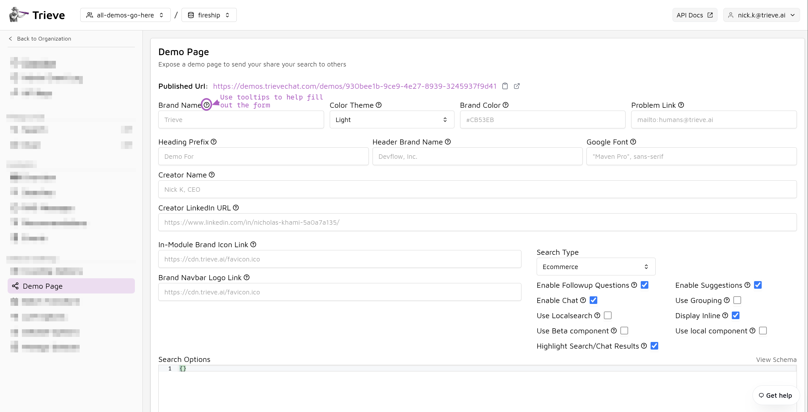Image resolution: width=808 pixels, height=412 pixels.
Task: Click the back arrow next to Back to Organization
Action: click(x=10, y=39)
